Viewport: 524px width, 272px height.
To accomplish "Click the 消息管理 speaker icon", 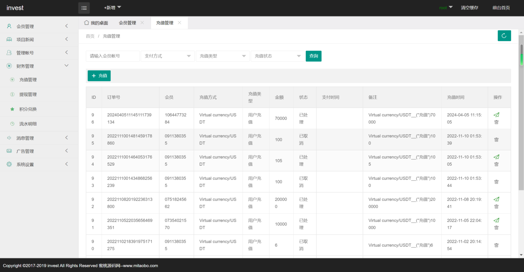I will [x=9, y=138].
